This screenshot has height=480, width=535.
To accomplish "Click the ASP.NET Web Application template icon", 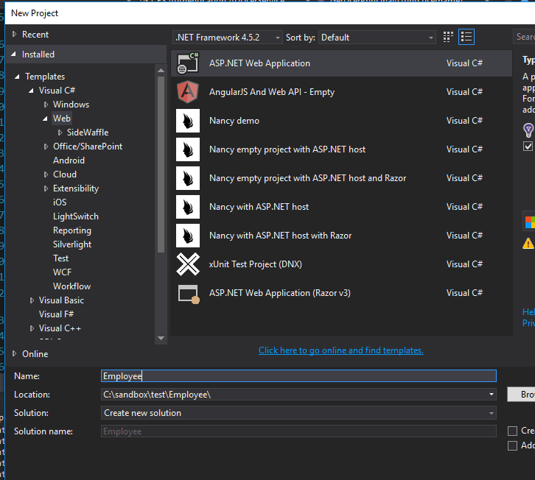I will 188,63.
